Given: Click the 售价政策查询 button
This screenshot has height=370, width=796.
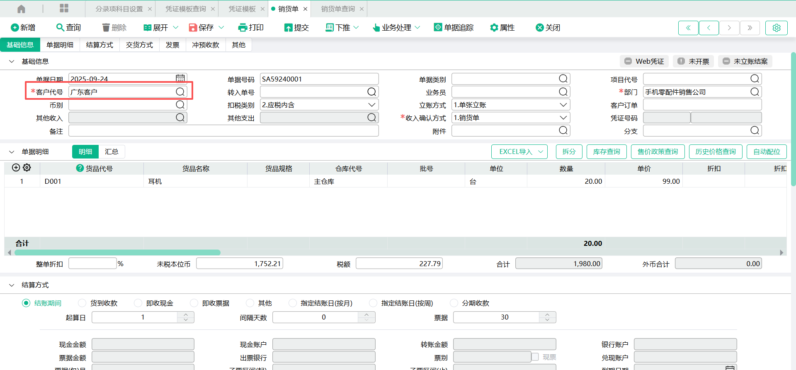Looking at the screenshot, I should (658, 151).
